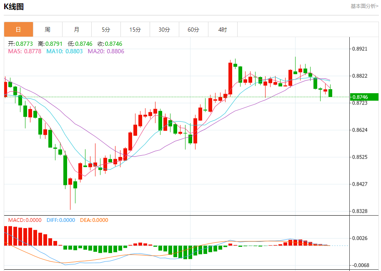This screenshot has width=381, height=271.
Task: Switch to the 月 monthly tab
Action: click(x=77, y=30)
